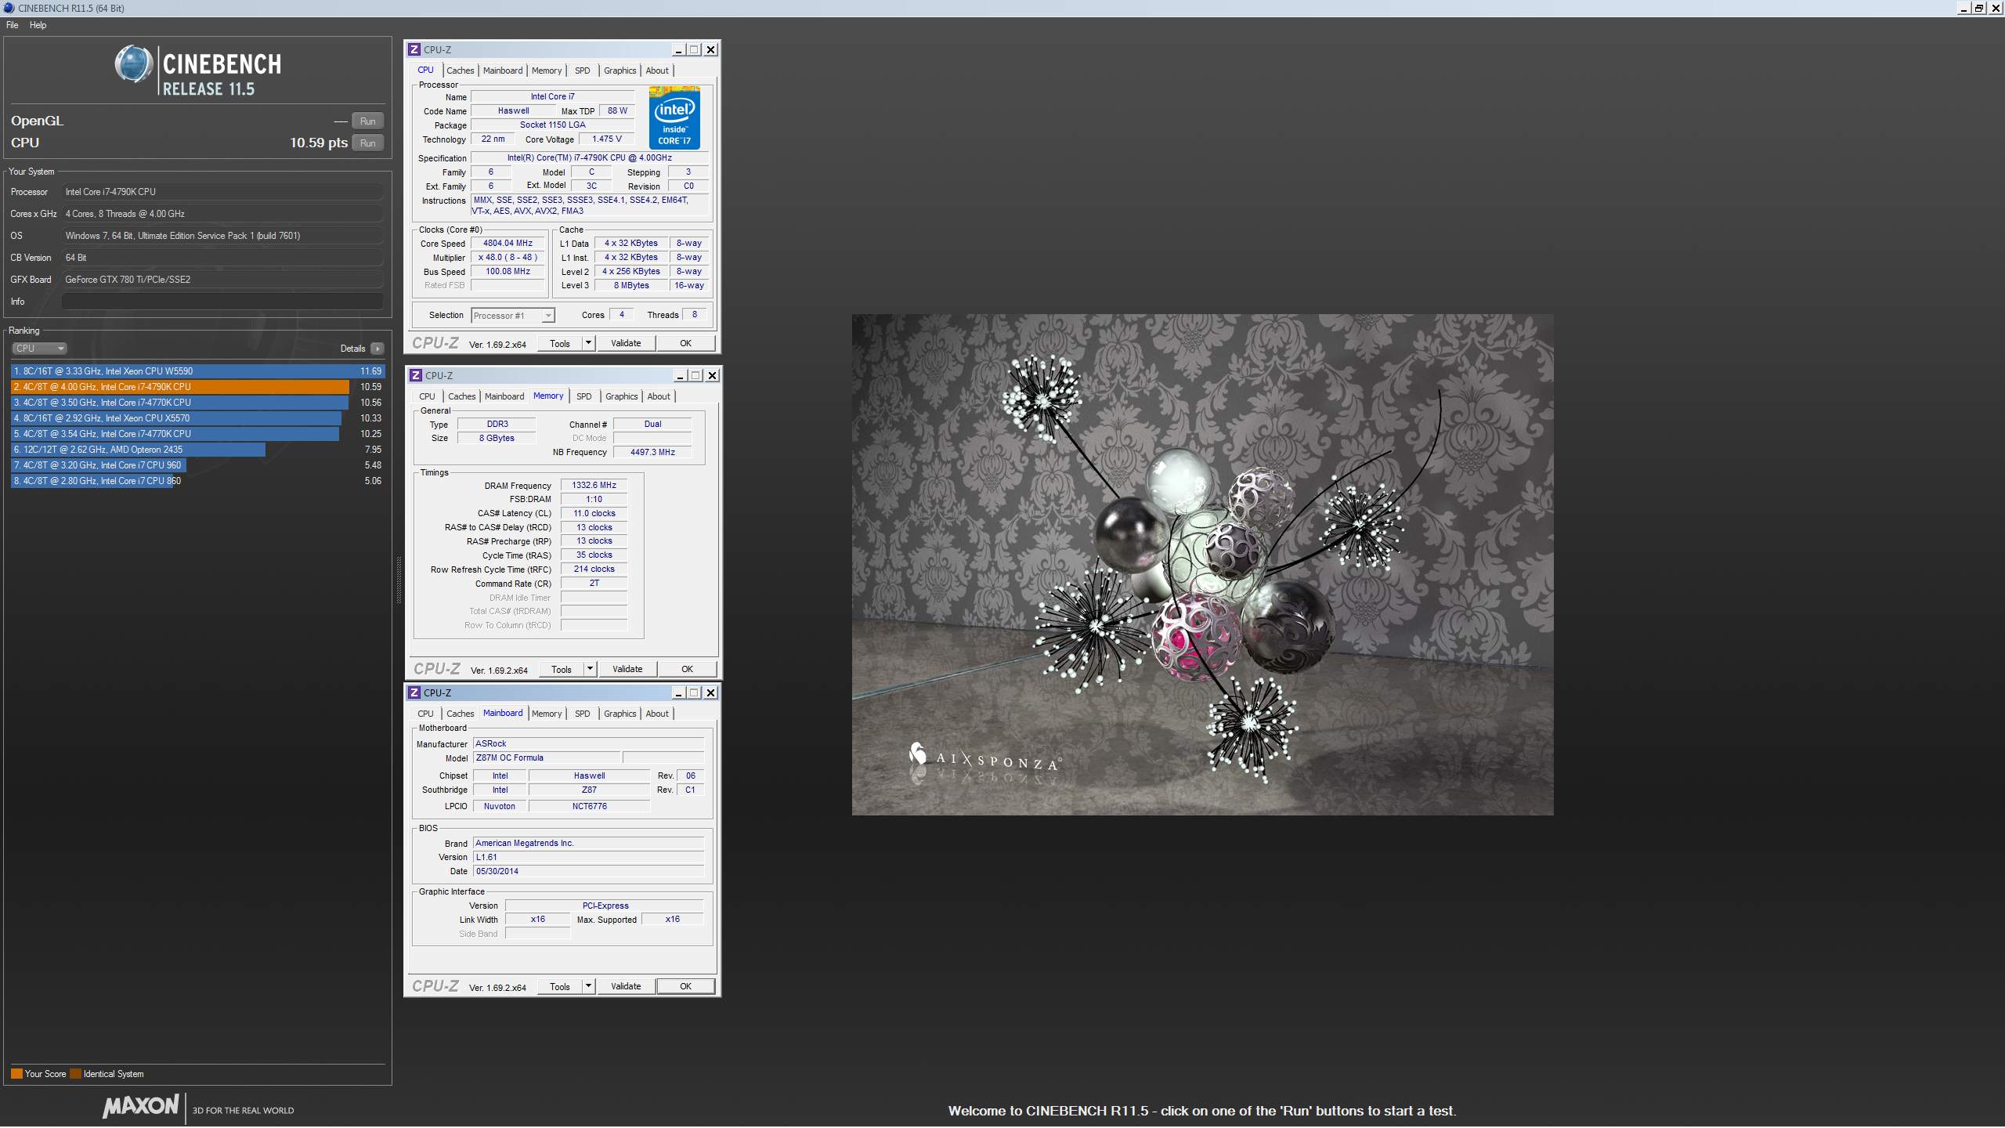Click Validate in top CPU-Z window
This screenshot has height=1128, width=2005.
click(x=626, y=344)
